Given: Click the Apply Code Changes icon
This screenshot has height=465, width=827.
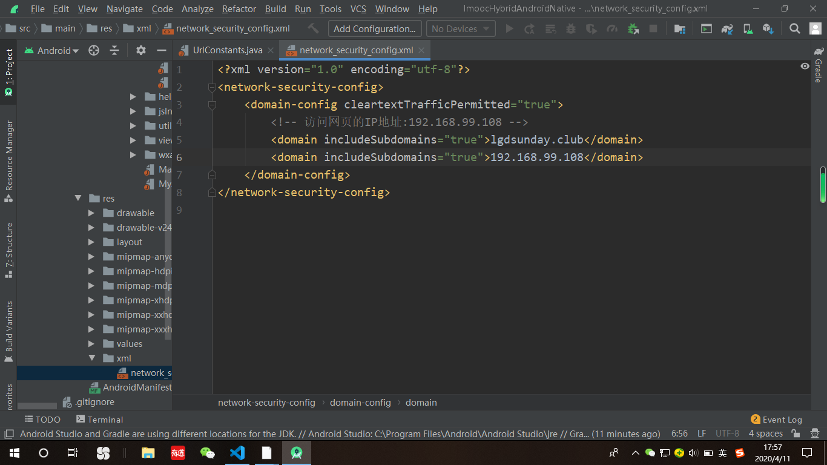Looking at the screenshot, I should (x=550, y=28).
